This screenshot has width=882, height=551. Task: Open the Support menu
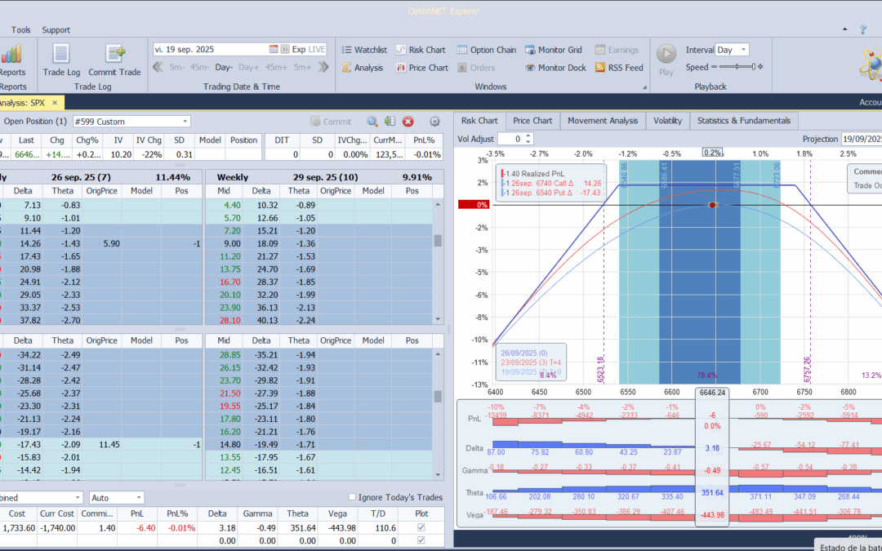[x=56, y=30]
